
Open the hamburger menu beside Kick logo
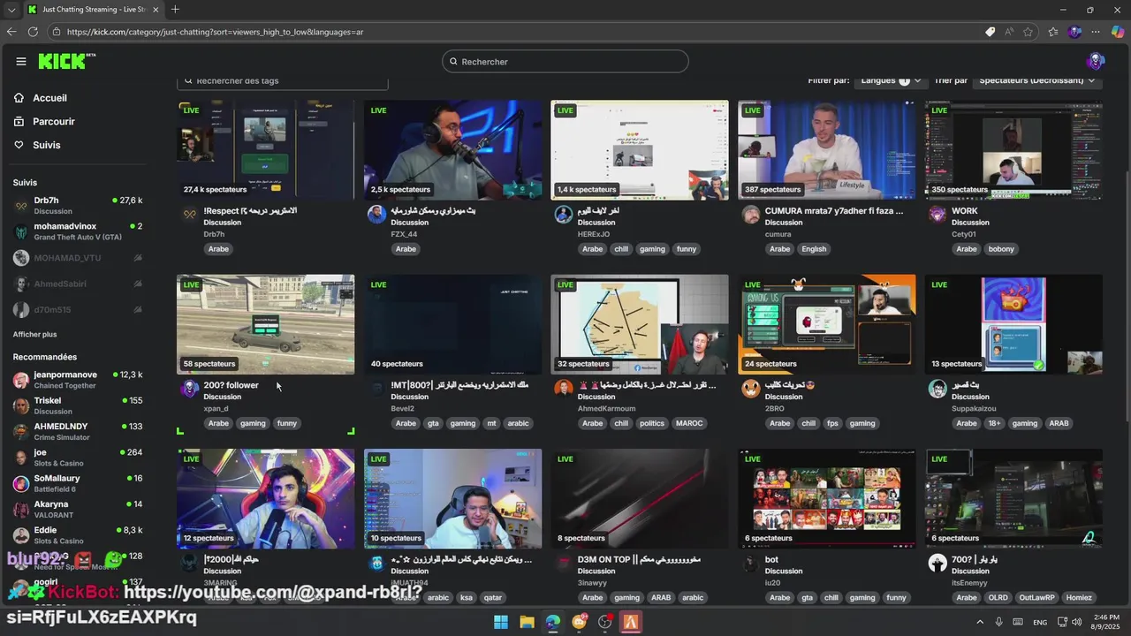point(21,61)
